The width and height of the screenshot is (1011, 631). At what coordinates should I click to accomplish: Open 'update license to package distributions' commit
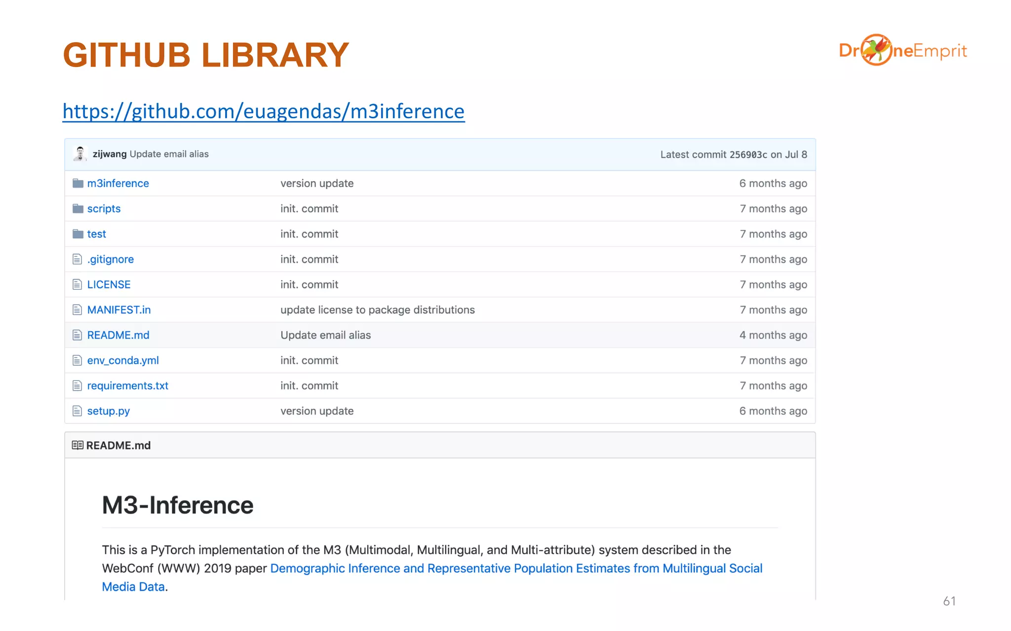click(378, 310)
